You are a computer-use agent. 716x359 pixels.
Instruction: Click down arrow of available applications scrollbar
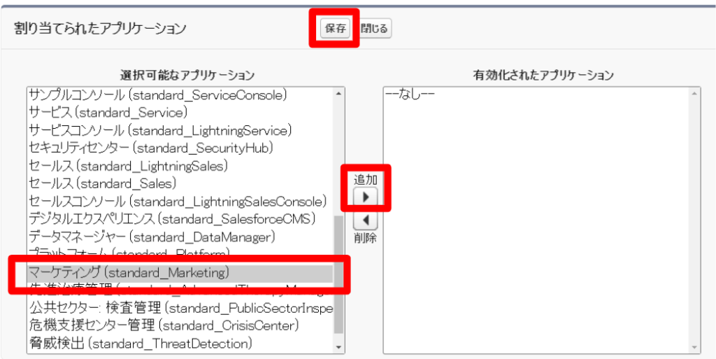pyautogui.click(x=338, y=348)
